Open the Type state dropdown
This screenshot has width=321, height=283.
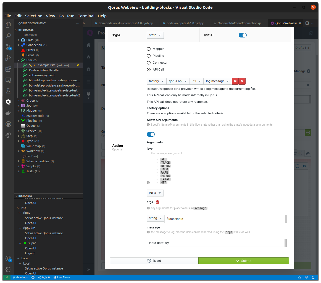[155, 35]
